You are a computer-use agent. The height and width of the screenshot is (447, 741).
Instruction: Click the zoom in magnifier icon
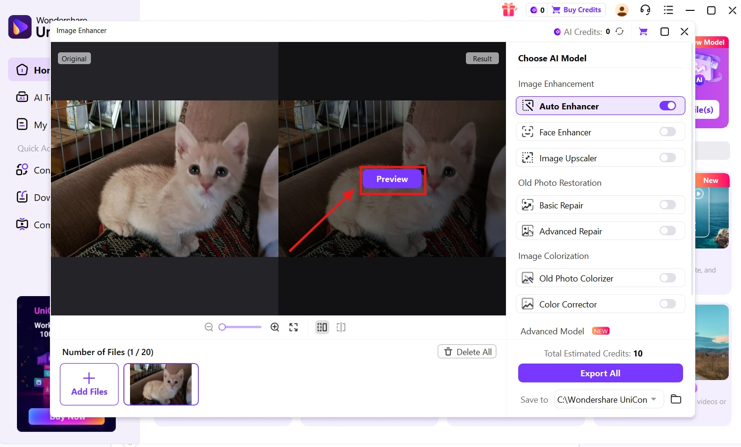coord(275,327)
